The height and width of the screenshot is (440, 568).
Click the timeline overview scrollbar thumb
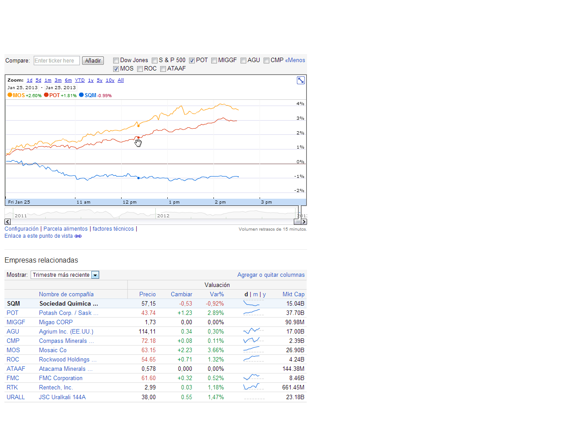coord(297,222)
